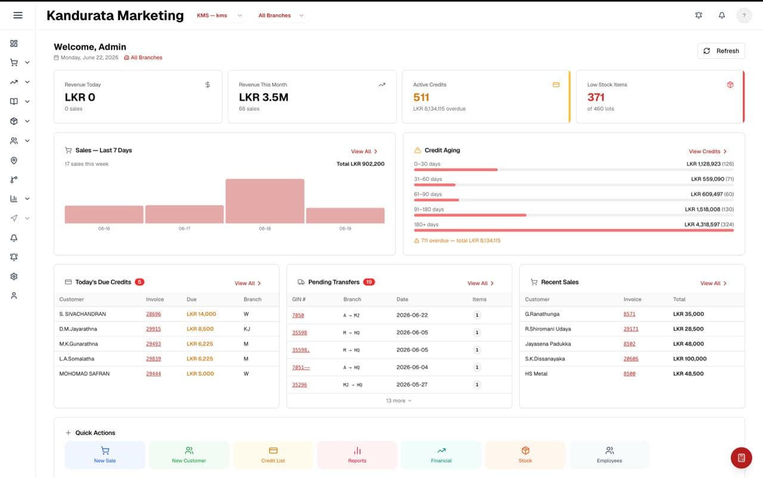
Task: Select customer name Jayasena Padukka
Action: (548, 343)
